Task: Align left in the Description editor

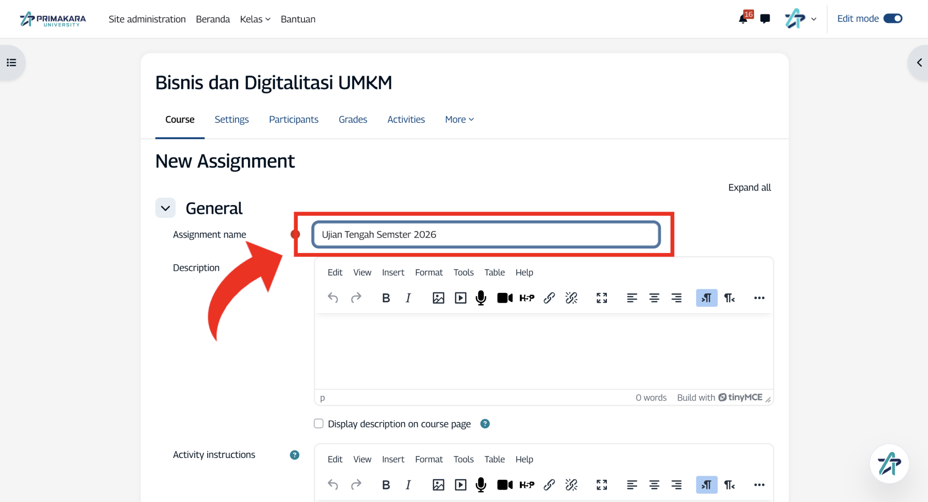Action: pyautogui.click(x=632, y=298)
